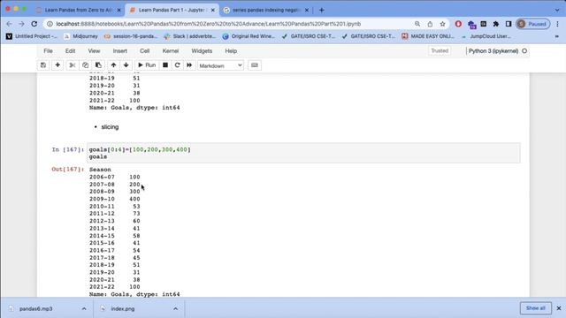The image size is (566, 318).
Task: Insert cell below with plus icon
Action: [x=57, y=65]
